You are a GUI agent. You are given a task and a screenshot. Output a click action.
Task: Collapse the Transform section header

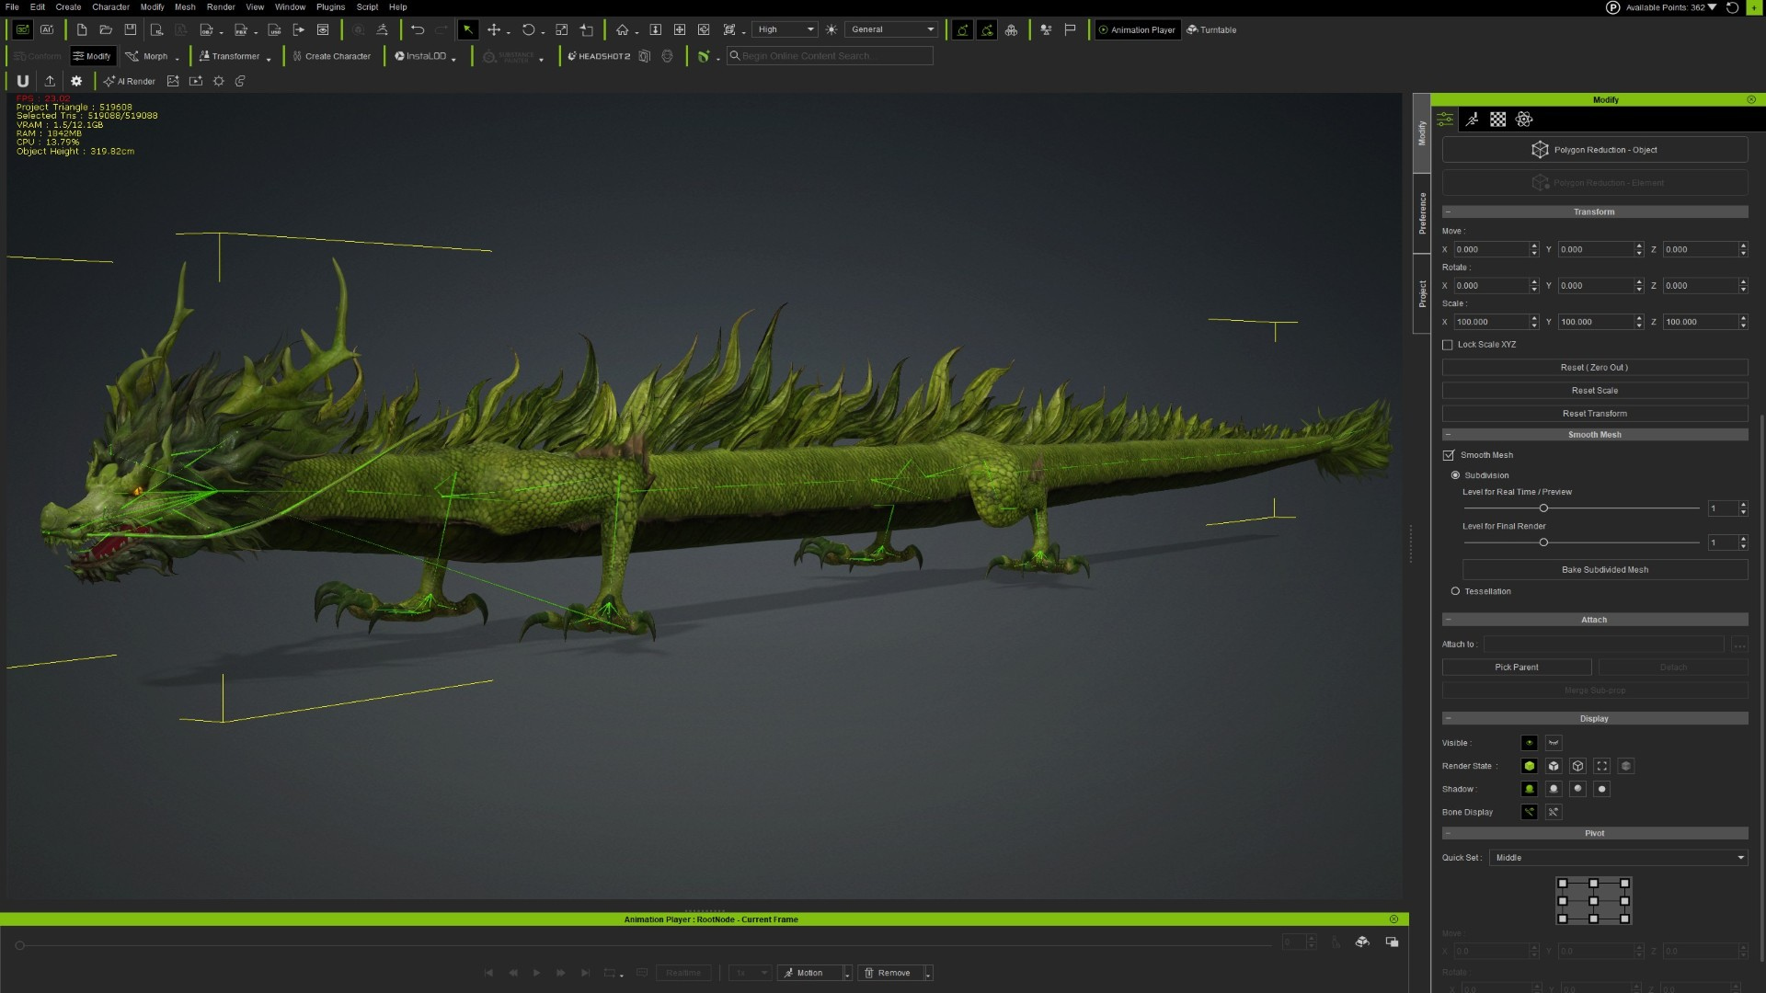(1595, 212)
